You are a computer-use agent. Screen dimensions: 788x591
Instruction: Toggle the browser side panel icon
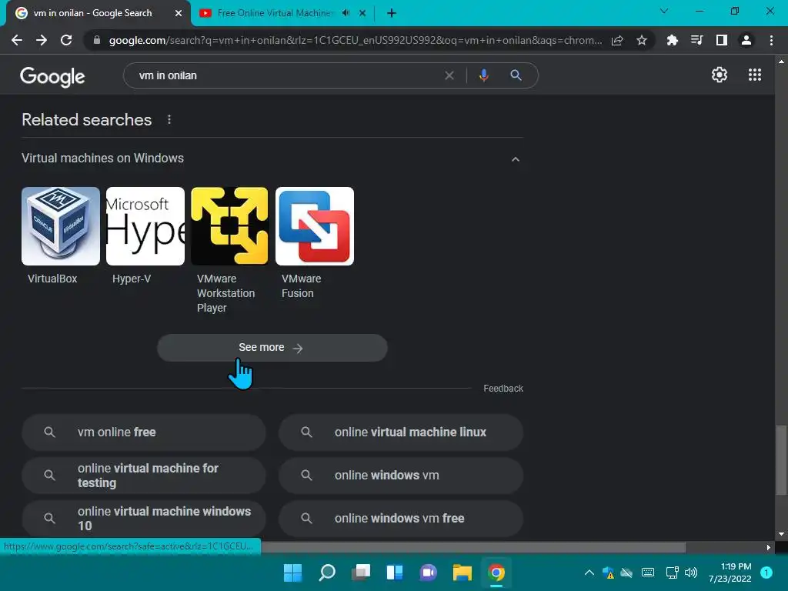721,40
